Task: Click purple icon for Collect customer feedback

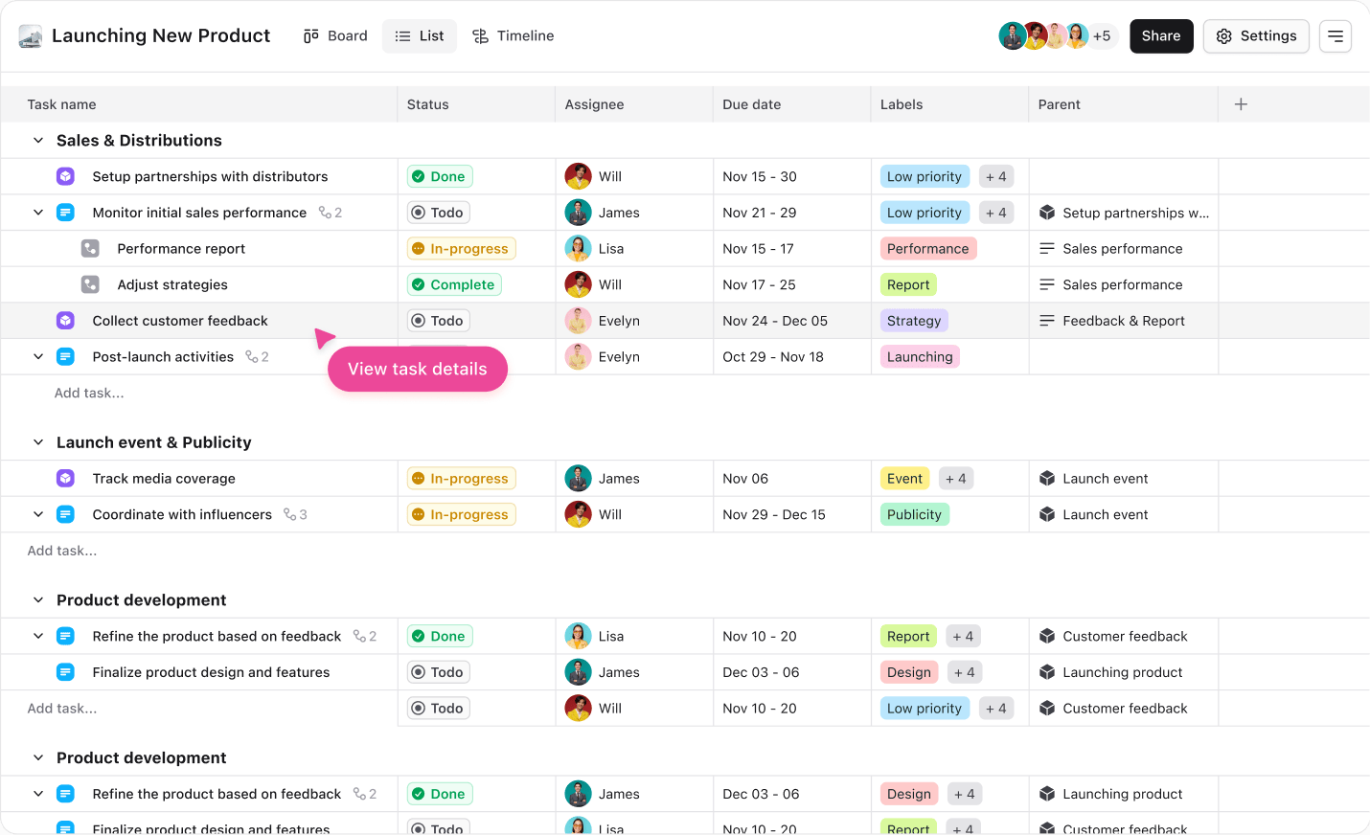Action: (x=65, y=321)
